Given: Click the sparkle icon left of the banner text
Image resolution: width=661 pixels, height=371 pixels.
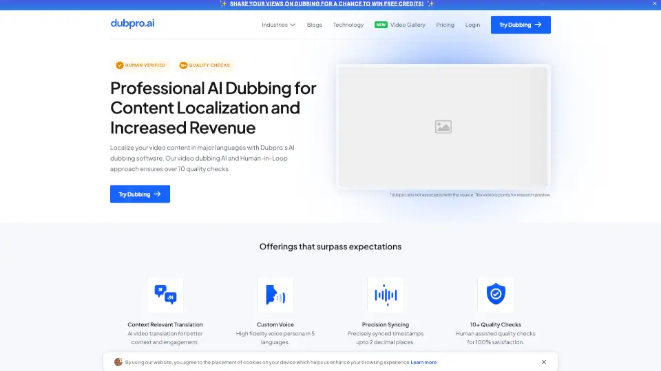Looking at the screenshot, I should [x=223, y=4].
